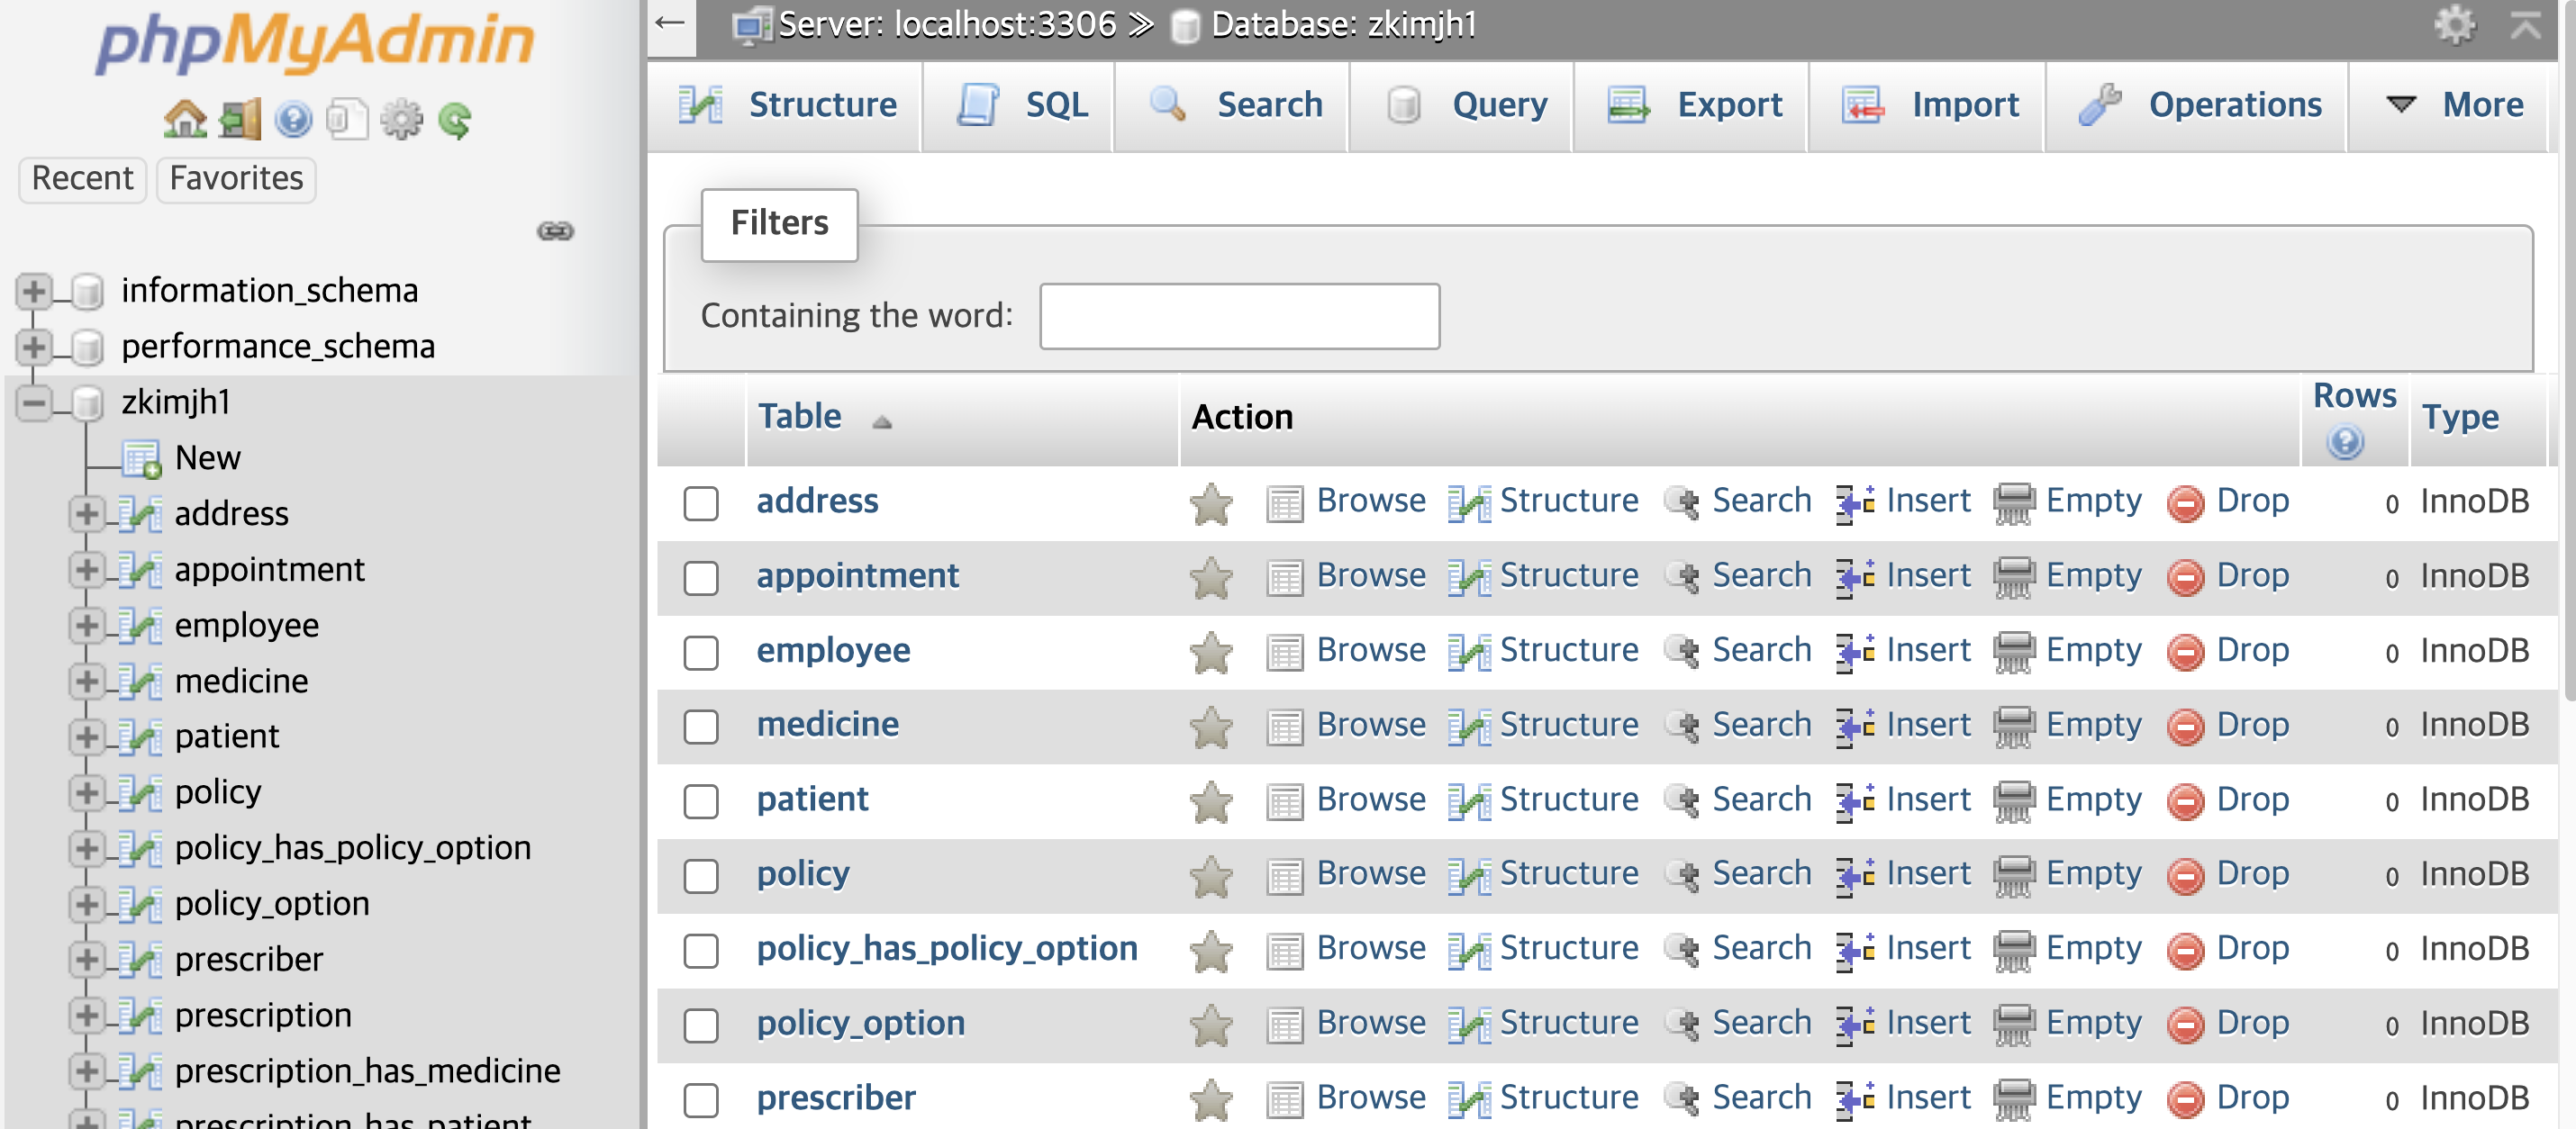This screenshot has width=2576, height=1129.
Task: Click the home icon in sidebar
Action: 184,120
